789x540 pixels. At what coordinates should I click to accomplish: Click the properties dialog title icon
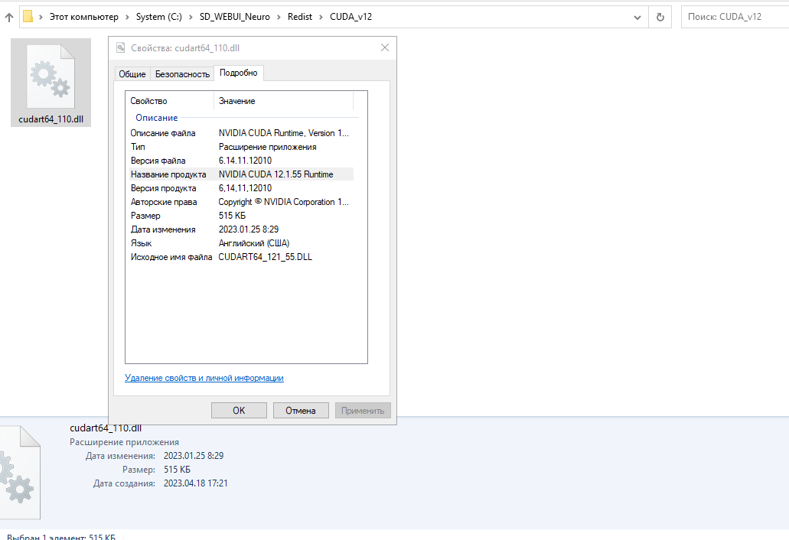click(x=121, y=47)
